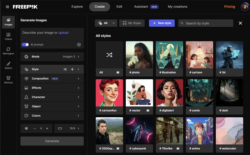The image size is (250, 155).
Task: Click the cube icon in prompt box
Action: point(79,44)
